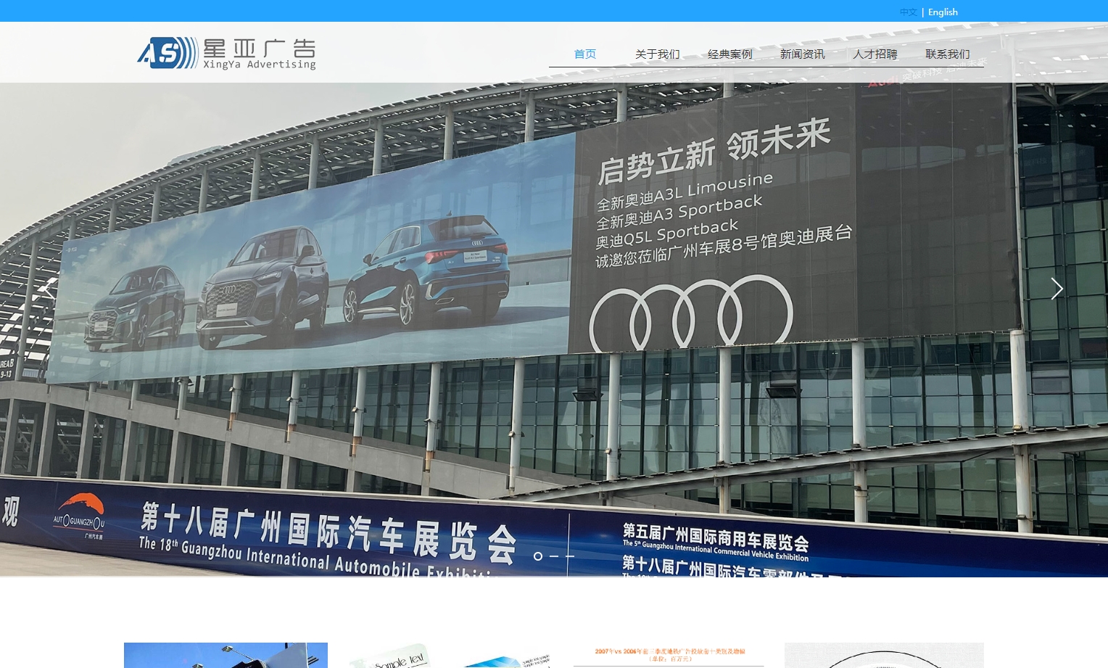
Task: Open the 关于我们 menu item
Action: (658, 54)
